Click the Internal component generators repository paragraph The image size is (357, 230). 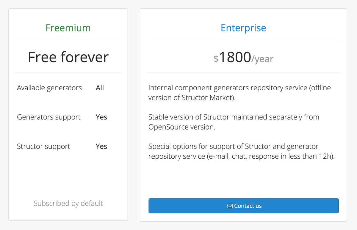[x=239, y=93]
